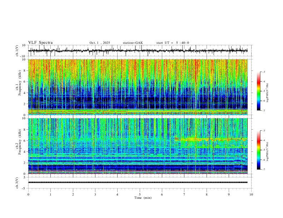The image size is (283, 218).
Task: Click the "-5" tick on ch.2 color bar
Action: coord(264,150)
